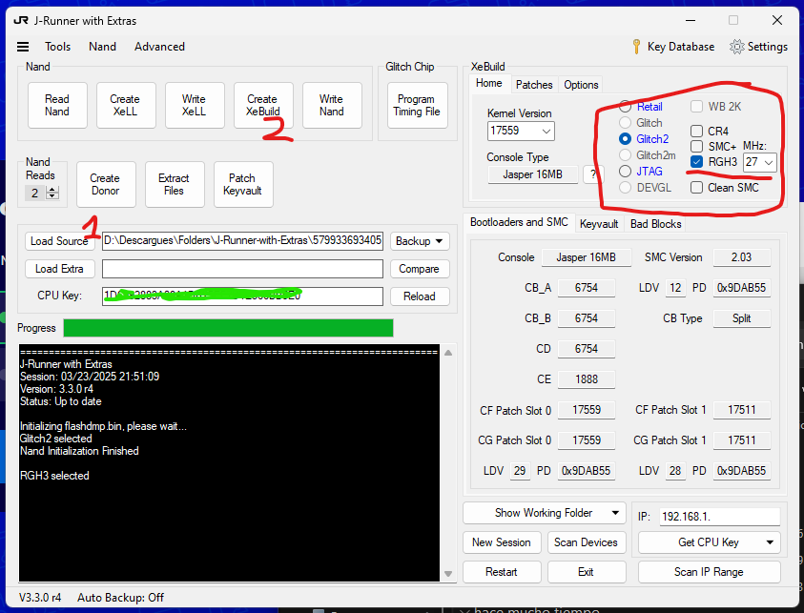Image resolution: width=804 pixels, height=613 pixels.
Task: Select the JTAG radio button
Action: click(x=625, y=172)
